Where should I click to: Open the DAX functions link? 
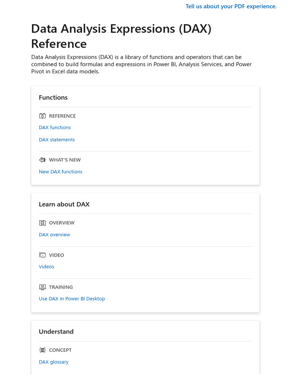[55, 128]
